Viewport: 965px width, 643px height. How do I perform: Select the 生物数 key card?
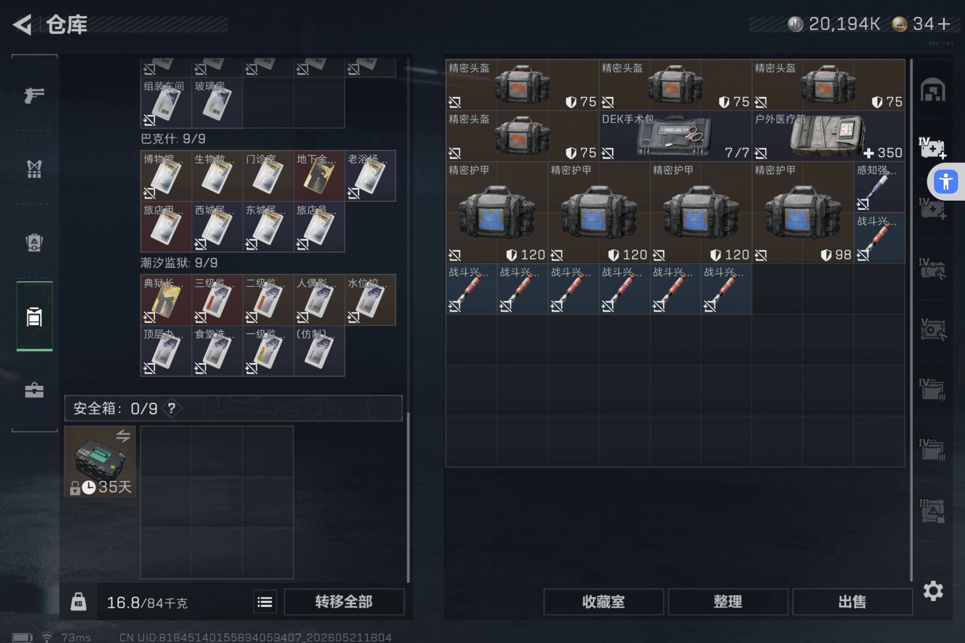(217, 175)
